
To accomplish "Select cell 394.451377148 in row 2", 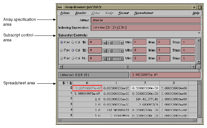I will click(x=145, y=99).
